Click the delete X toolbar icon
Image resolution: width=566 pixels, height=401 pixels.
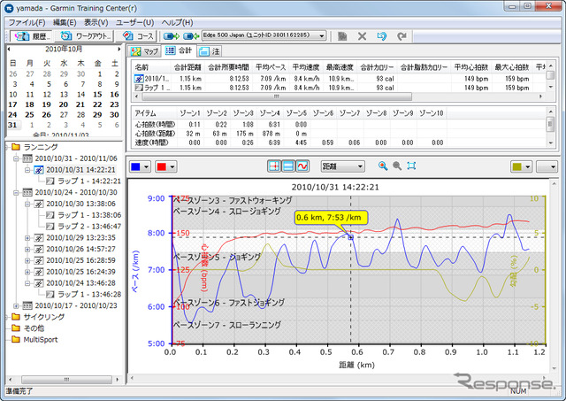(362, 36)
